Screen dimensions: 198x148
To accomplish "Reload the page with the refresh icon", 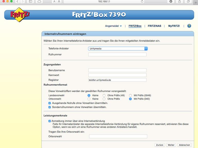I will click(142, 1).
